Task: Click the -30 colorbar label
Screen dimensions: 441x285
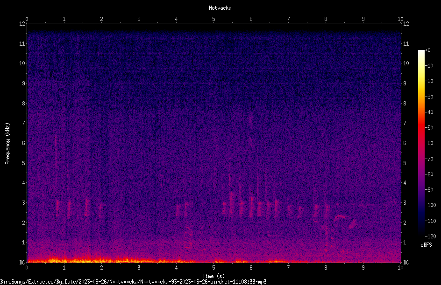Action: [x=429, y=97]
